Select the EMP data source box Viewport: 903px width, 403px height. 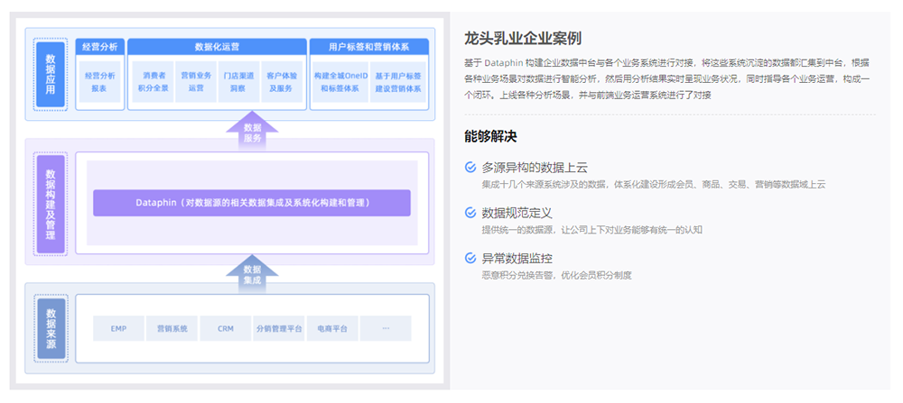(118, 329)
